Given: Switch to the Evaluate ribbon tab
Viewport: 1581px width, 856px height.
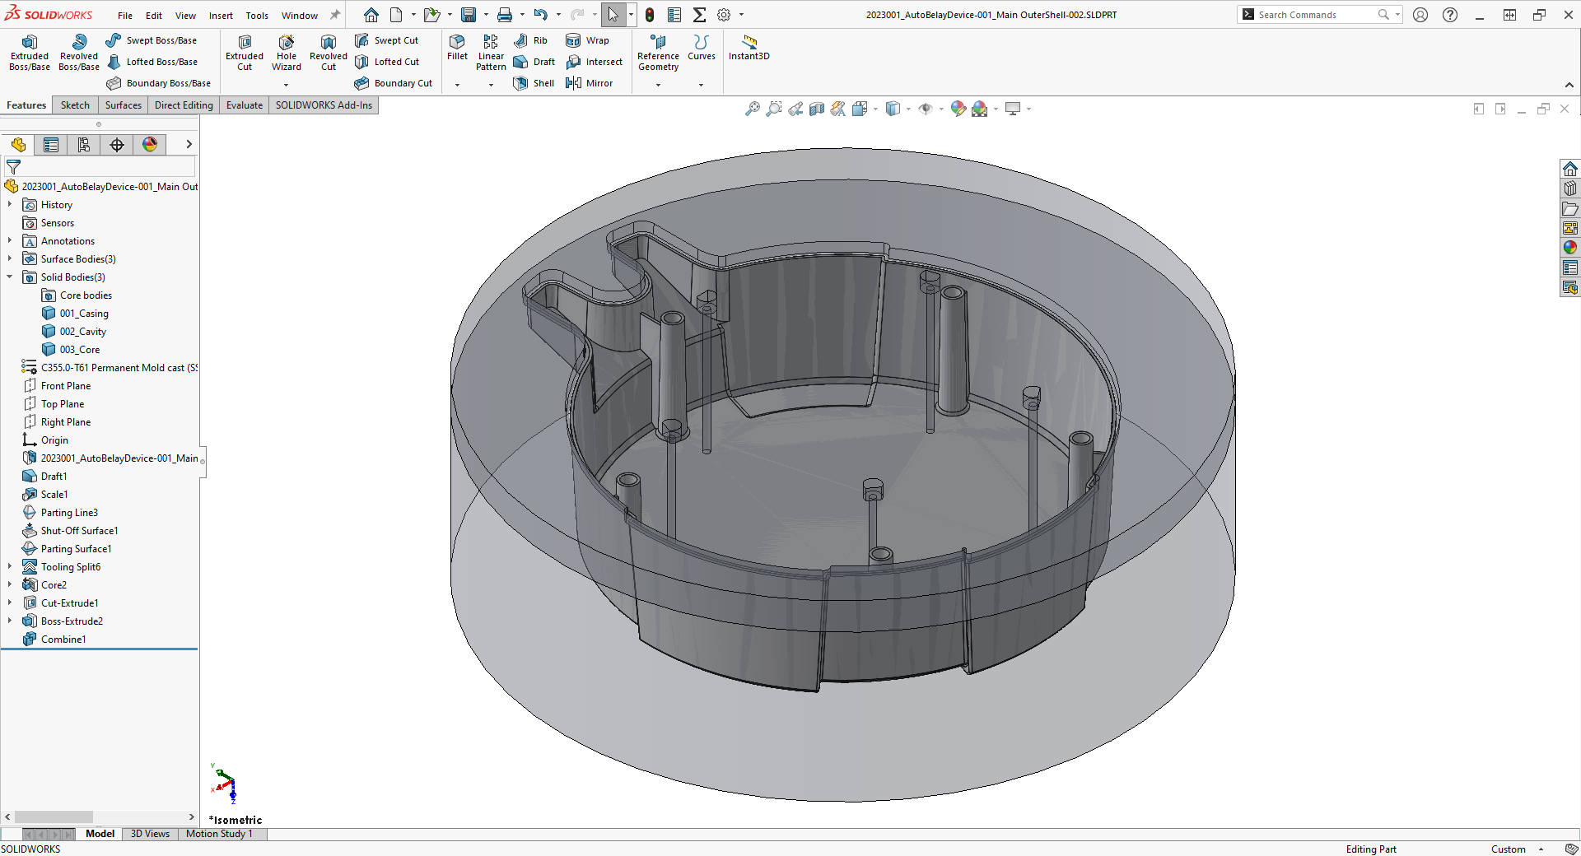Looking at the screenshot, I should pos(244,105).
